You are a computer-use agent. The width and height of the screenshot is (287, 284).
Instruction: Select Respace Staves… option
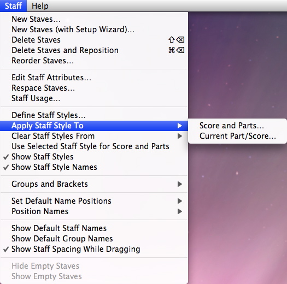click(94, 88)
